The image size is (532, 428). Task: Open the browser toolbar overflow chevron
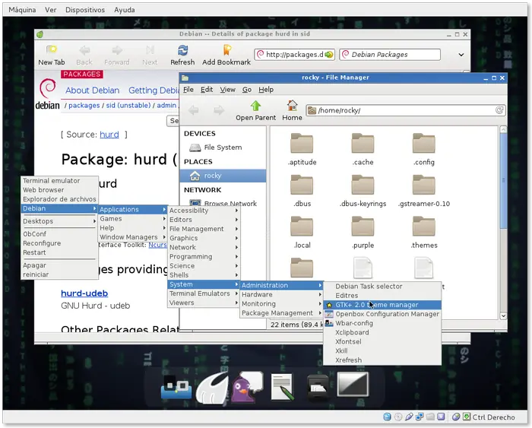[x=461, y=55]
